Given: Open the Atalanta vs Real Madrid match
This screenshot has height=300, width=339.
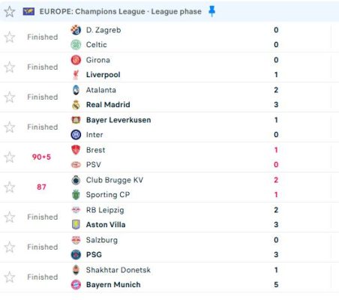Looking at the screenshot, I should point(169,97).
